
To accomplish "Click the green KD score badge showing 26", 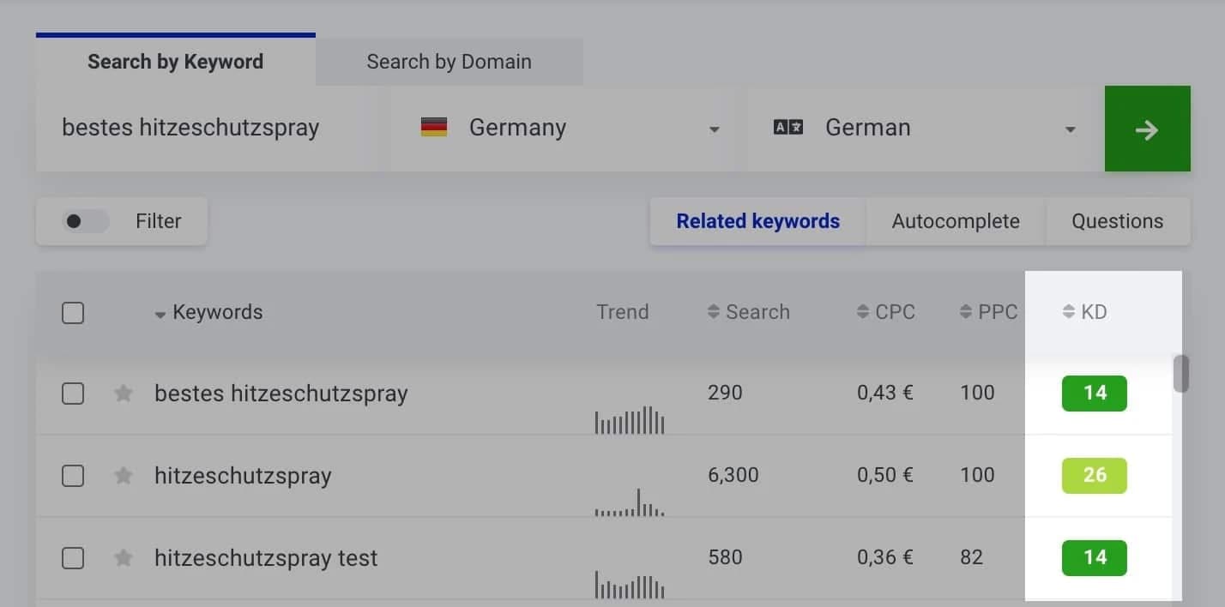I will pos(1095,475).
